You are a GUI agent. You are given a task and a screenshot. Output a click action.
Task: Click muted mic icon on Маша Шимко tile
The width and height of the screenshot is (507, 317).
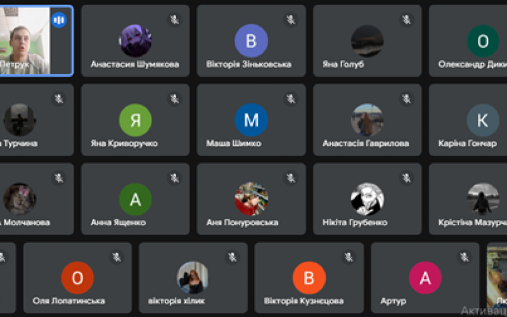click(x=291, y=99)
